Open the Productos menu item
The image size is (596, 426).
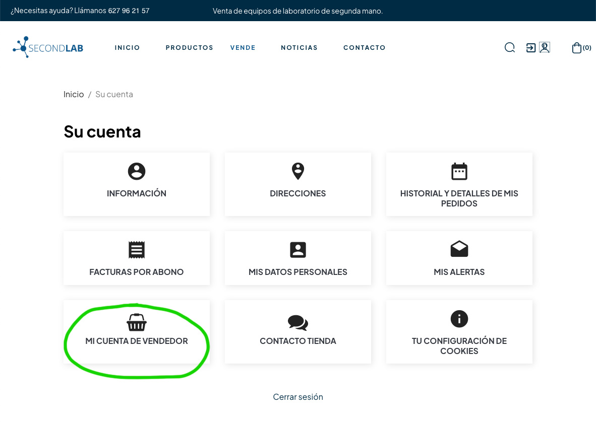click(190, 48)
